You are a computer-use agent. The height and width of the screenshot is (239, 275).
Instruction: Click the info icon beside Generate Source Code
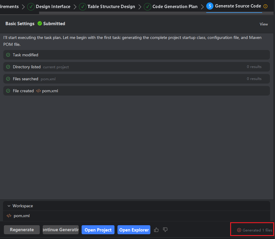coord(265,6)
